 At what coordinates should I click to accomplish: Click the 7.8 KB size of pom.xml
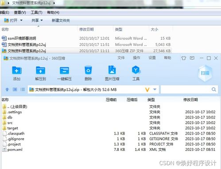click(120, 150)
